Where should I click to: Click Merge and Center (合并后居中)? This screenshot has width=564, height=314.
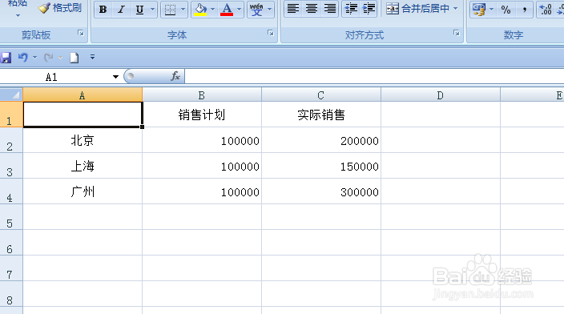(417, 9)
